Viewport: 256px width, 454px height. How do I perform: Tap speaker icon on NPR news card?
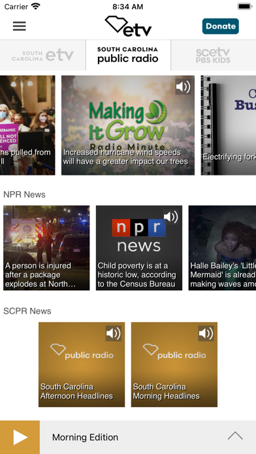170,217
